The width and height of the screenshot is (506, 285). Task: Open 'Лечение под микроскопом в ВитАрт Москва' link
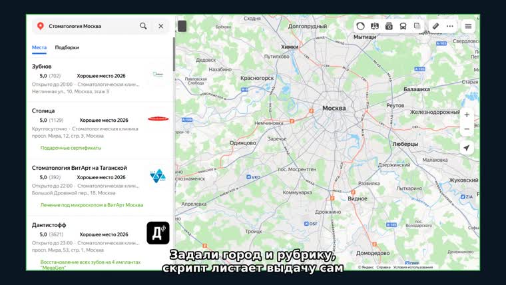92,205
